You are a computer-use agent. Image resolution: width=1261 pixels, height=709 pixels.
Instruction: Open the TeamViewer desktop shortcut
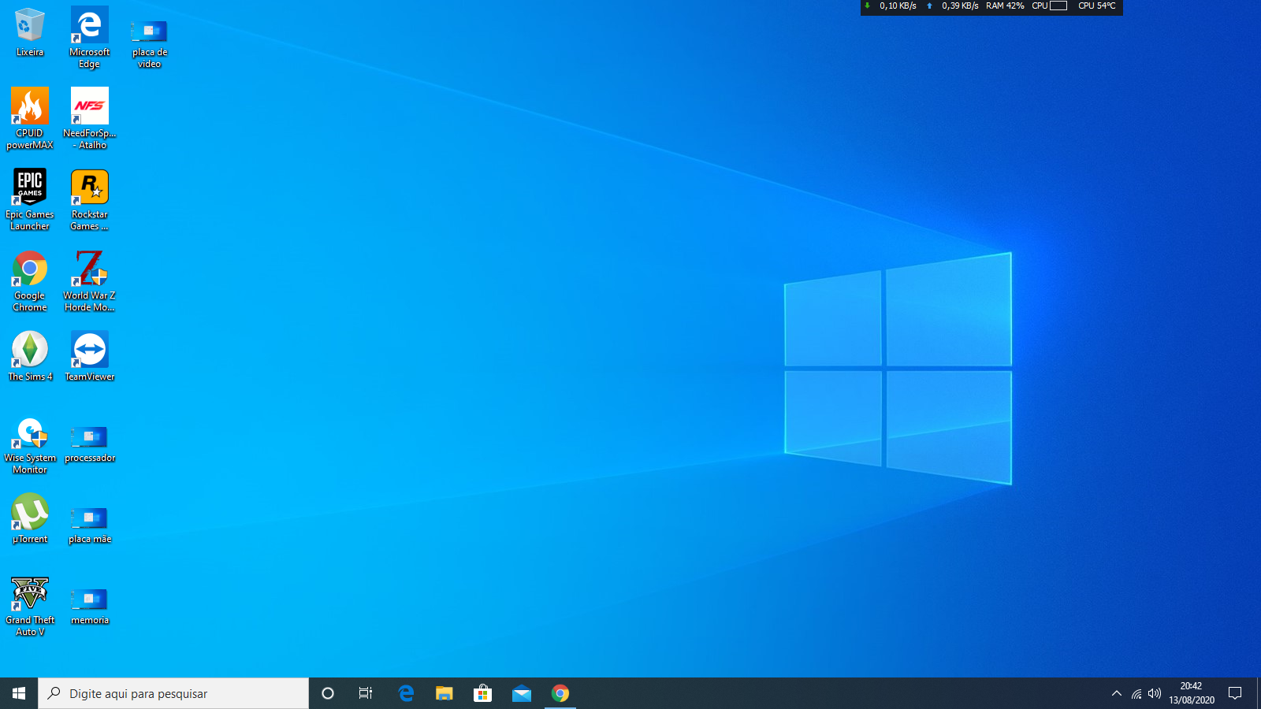click(x=90, y=356)
